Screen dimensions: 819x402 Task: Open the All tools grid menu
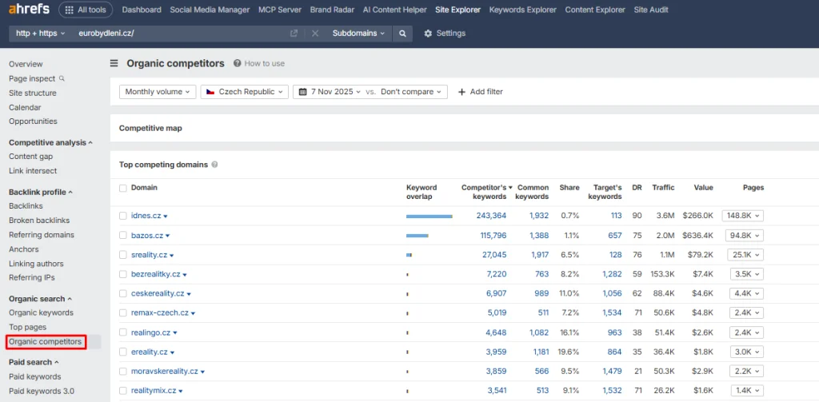[85, 10]
